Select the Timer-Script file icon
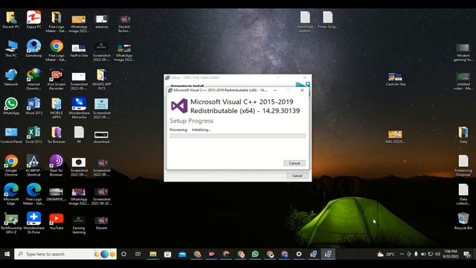The image size is (476, 268). [x=327, y=20]
